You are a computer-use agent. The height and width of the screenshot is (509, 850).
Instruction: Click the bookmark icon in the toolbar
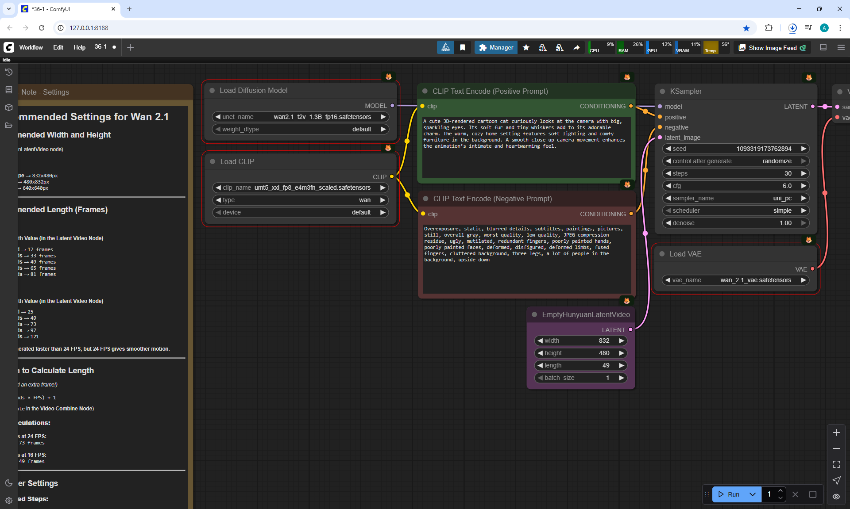tap(462, 47)
